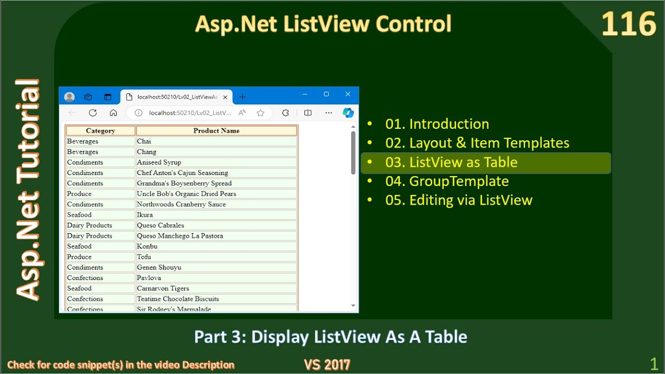The image size is (665, 374).
Task: Go back using the browser back arrow
Action: [x=72, y=113]
